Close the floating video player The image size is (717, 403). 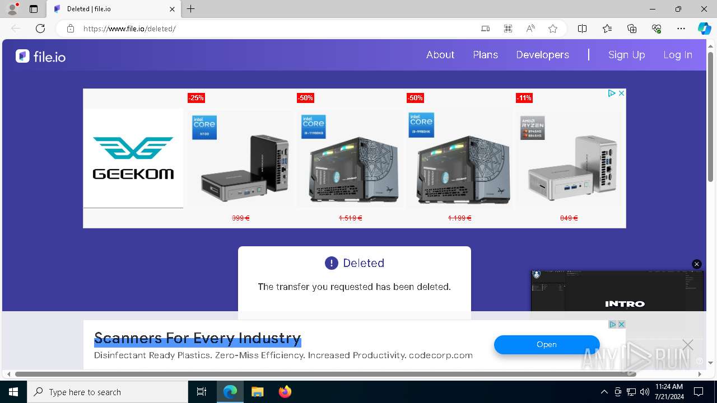click(x=697, y=264)
